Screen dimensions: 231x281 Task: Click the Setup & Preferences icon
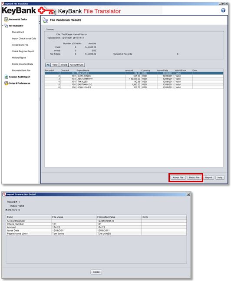coord(6,83)
